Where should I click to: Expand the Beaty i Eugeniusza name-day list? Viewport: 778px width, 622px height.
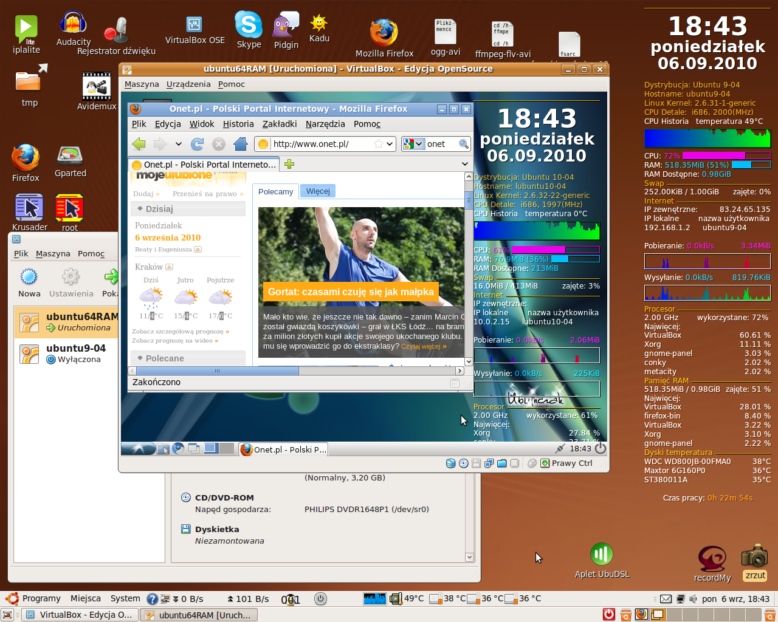(198, 249)
